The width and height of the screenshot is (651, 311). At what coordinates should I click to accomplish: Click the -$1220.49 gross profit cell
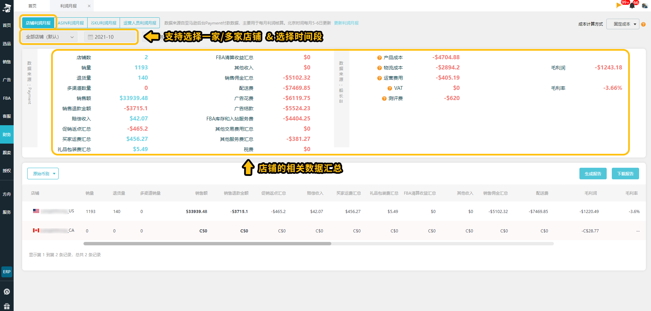click(x=589, y=212)
